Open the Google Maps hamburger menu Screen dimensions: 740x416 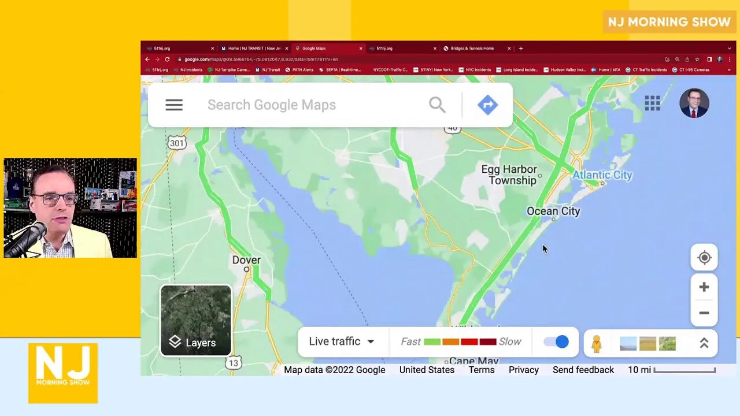point(174,105)
